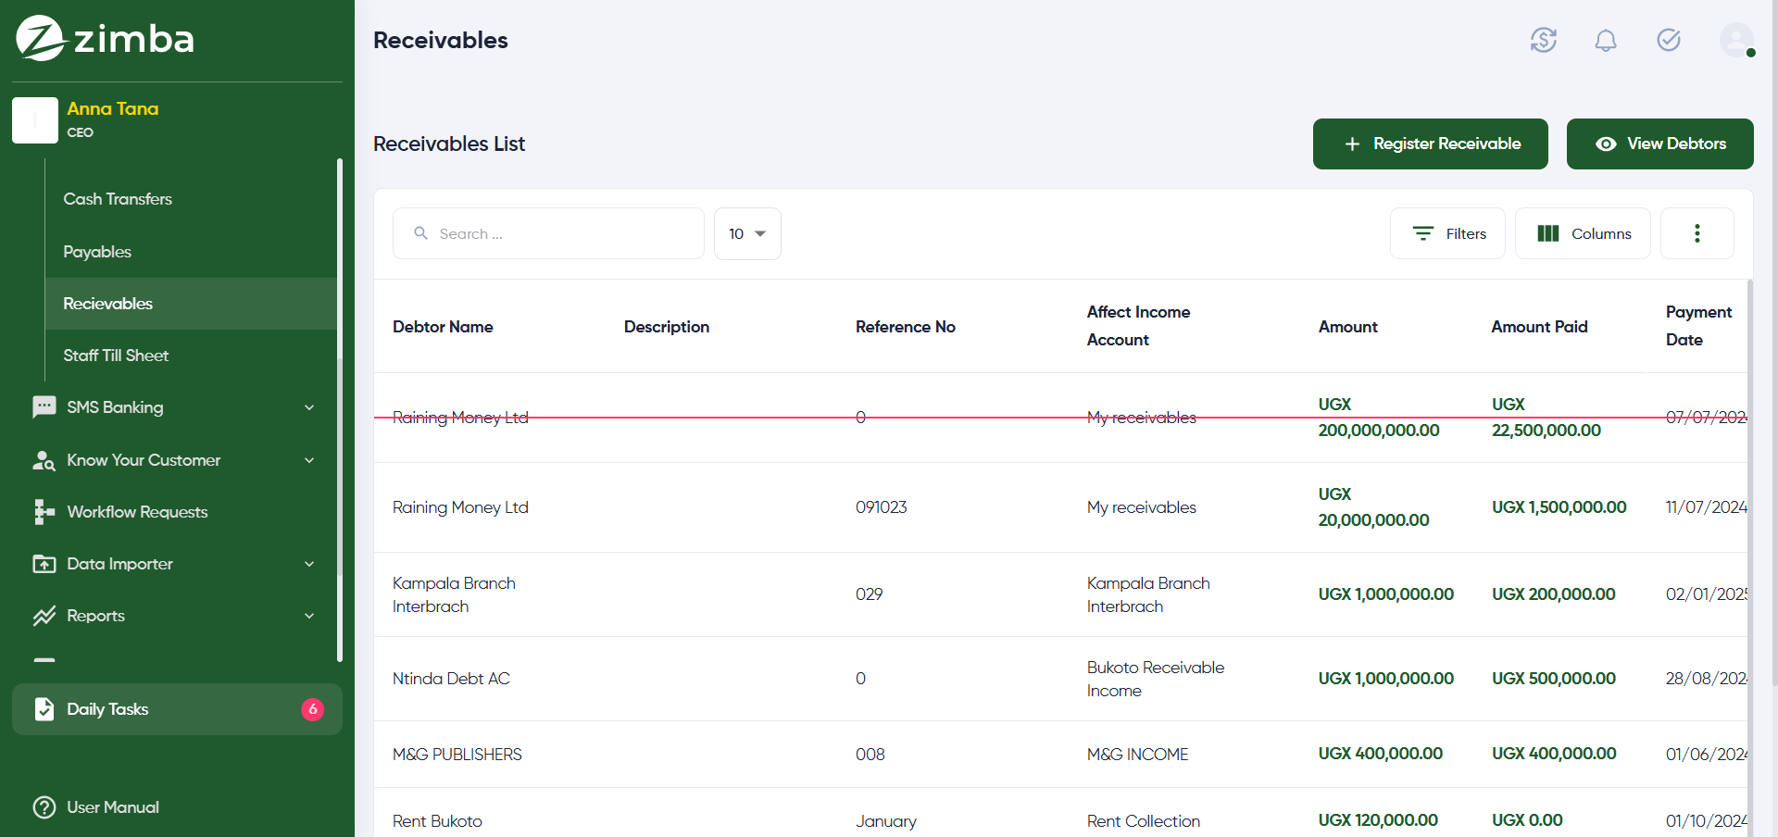Click the three-dot more options button
Image resolution: width=1778 pixels, height=837 pixels.
coord(1697,233)
